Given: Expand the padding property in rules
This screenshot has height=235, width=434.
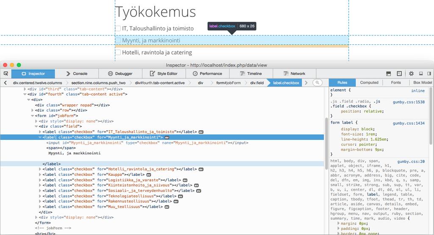Looking at the screenshot, I should (339, 228).
